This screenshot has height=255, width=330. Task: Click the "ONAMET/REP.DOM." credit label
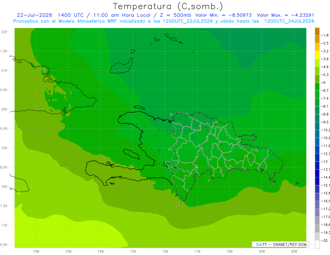click(x=290, y=244)
